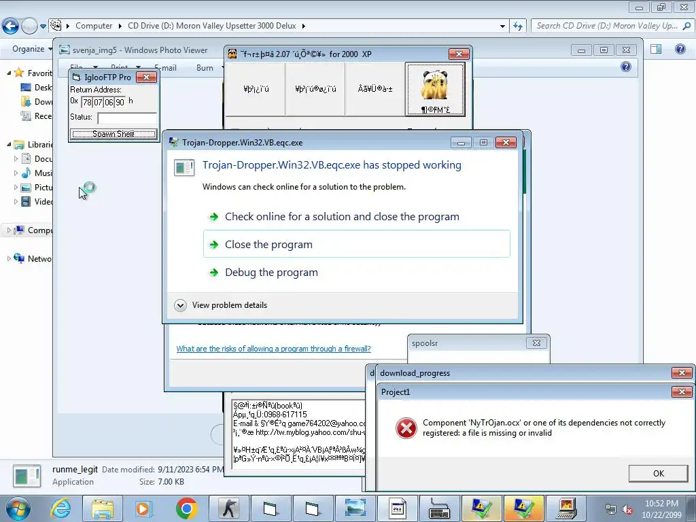Expand View problem details chevron

(x=180, y=305)
